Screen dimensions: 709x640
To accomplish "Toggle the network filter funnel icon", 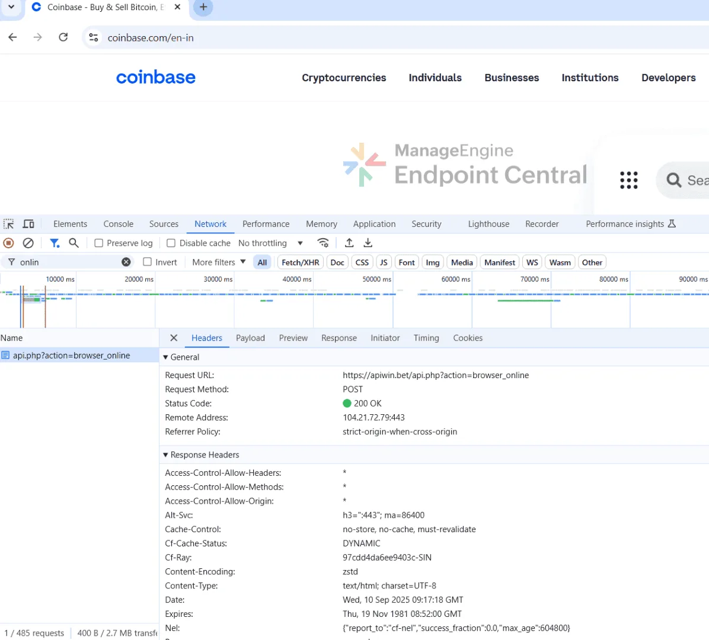I will click(55, 243).
